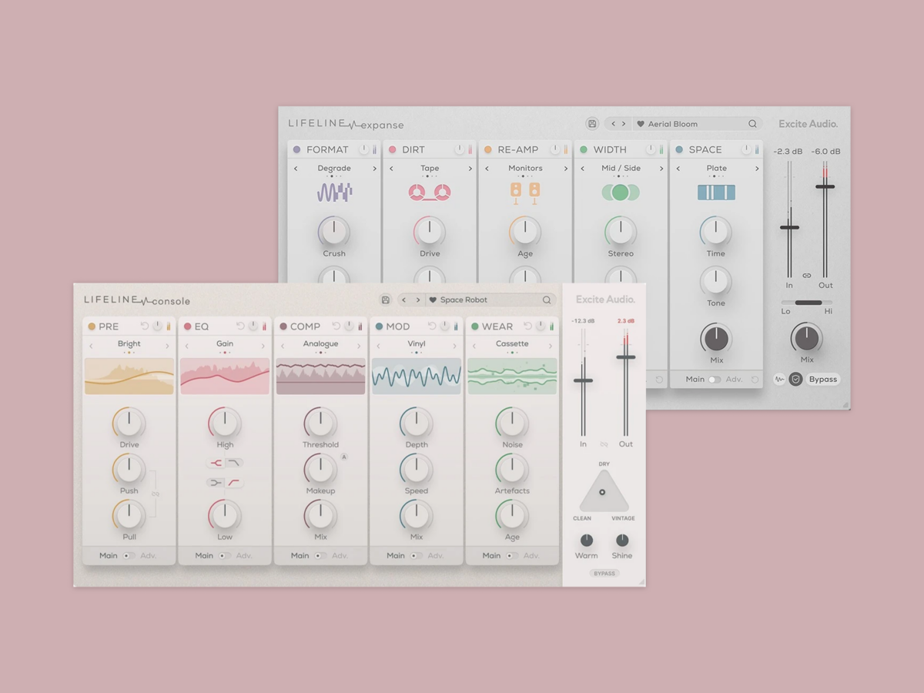Click the Tape reel icon in DIRT
The width and height of the screenshot is (924, 693).
[x=430, y=192]
